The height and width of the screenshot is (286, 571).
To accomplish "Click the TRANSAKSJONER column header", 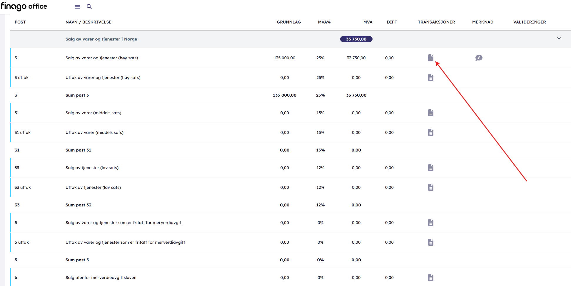I will pyautogui.click(x=436, y=22).
